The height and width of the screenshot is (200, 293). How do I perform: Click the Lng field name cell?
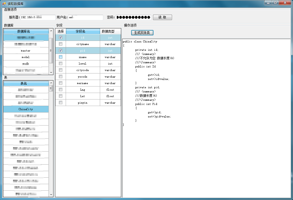83,90
